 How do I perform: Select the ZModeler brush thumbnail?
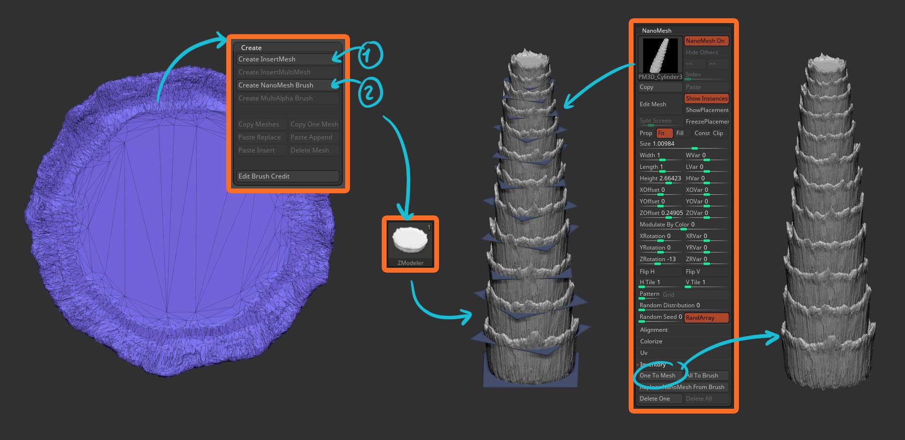410,244
